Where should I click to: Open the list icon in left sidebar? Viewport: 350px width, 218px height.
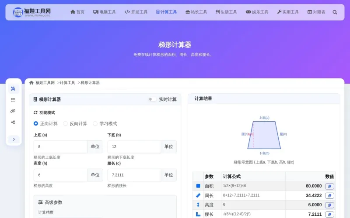tap(13, 100)
